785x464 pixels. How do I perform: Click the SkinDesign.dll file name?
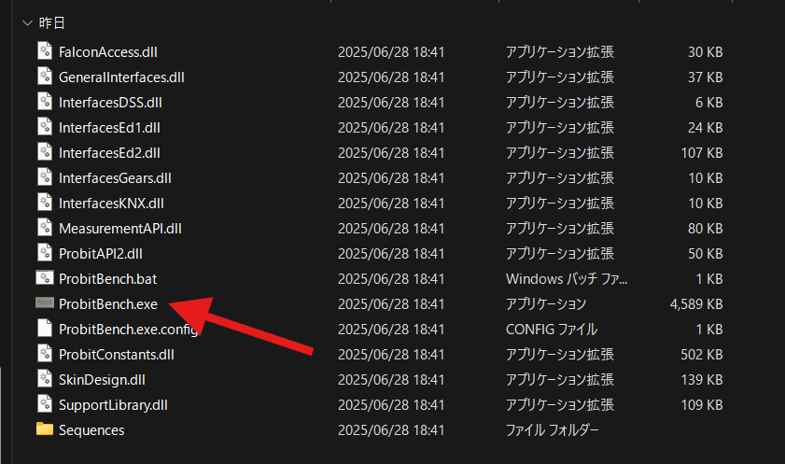click(102, 380)
